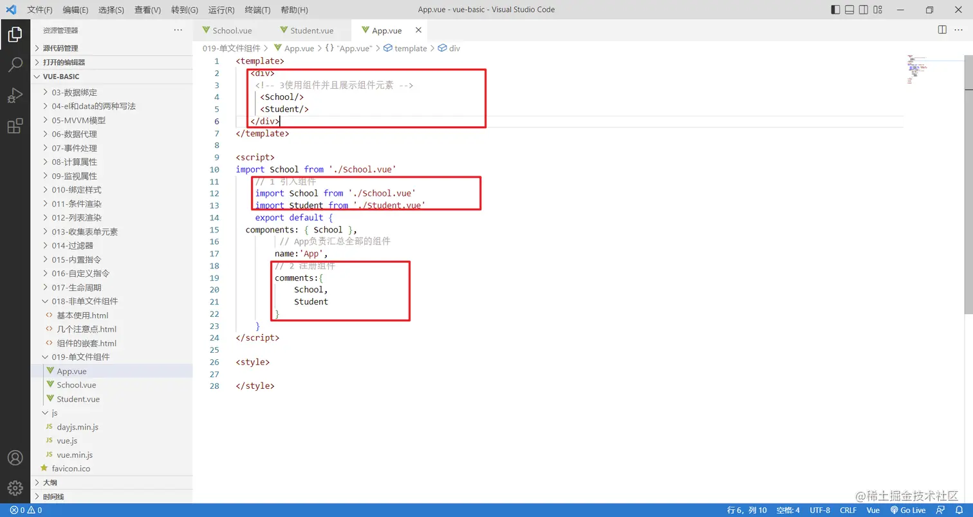973x517 pixels.
Task: Open the Manage gear icon
Action: click(x=15, y=488)
